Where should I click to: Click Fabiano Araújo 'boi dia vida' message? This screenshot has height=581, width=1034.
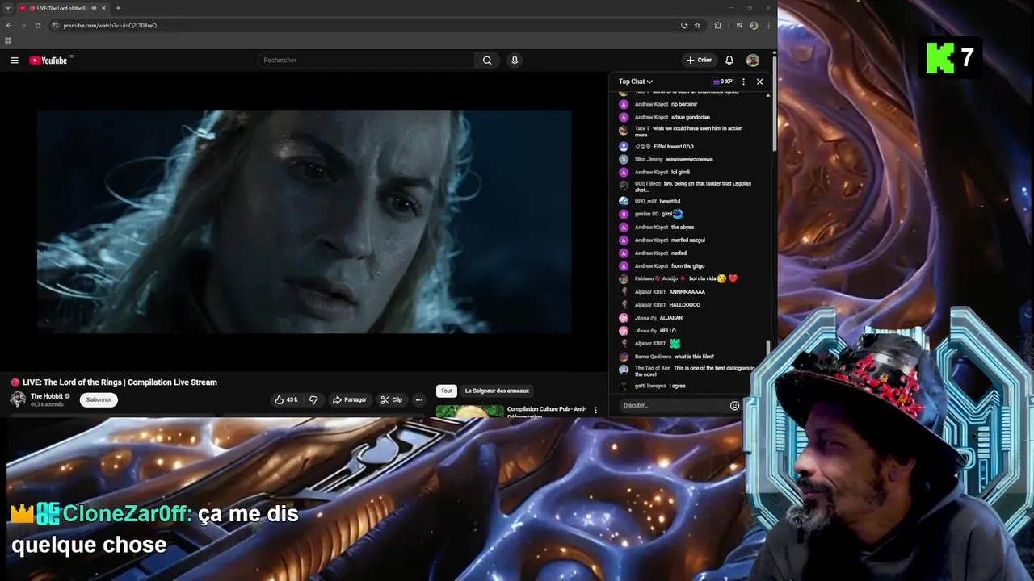tap(686, 278)
